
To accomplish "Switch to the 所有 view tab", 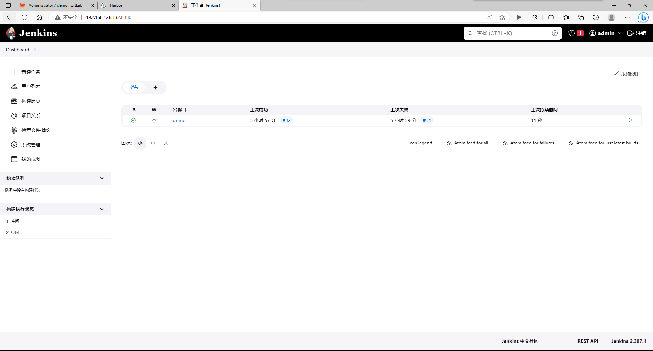I will click(134, 87).
